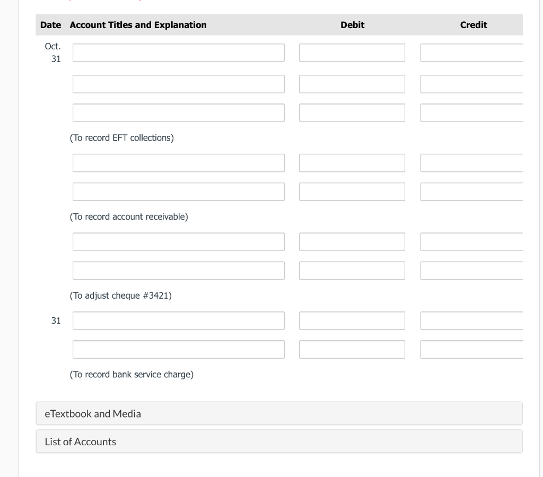Click credit field in second 31 date row
The width and height of the screenshot is (543, 477).
point(471,321)
